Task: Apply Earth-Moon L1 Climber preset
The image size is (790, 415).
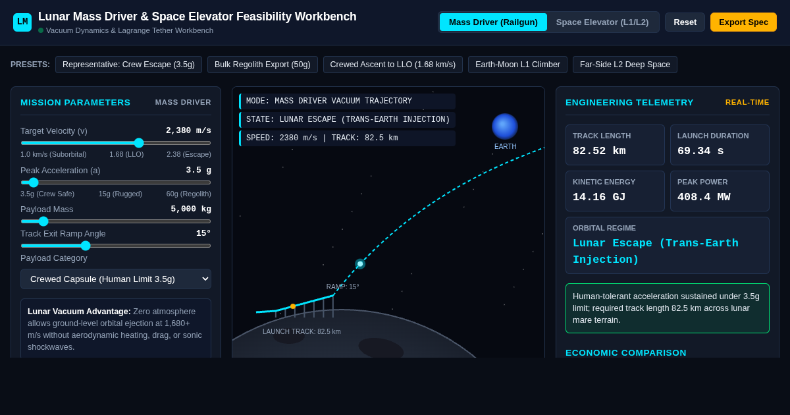Action: [517, 65]
